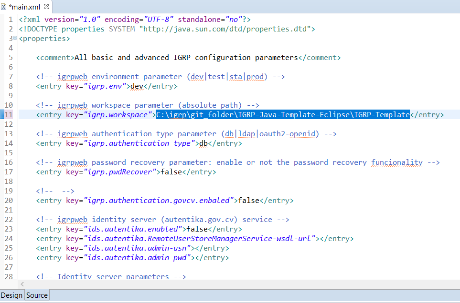Collapse the properties element fold marker on line 3
The image size is (460, 303).
pos(15,38)
